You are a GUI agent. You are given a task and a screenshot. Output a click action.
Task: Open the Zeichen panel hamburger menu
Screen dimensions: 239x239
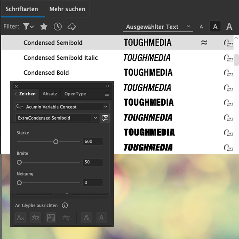click(x=107, y=94)
